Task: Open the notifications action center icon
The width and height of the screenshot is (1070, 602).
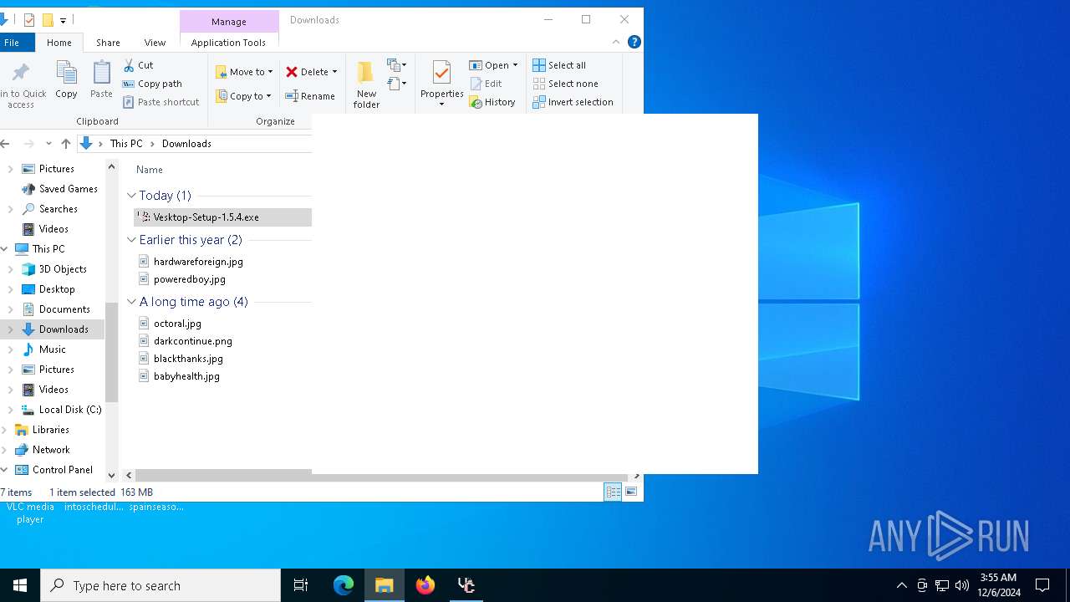Action: click(1042, 585)
